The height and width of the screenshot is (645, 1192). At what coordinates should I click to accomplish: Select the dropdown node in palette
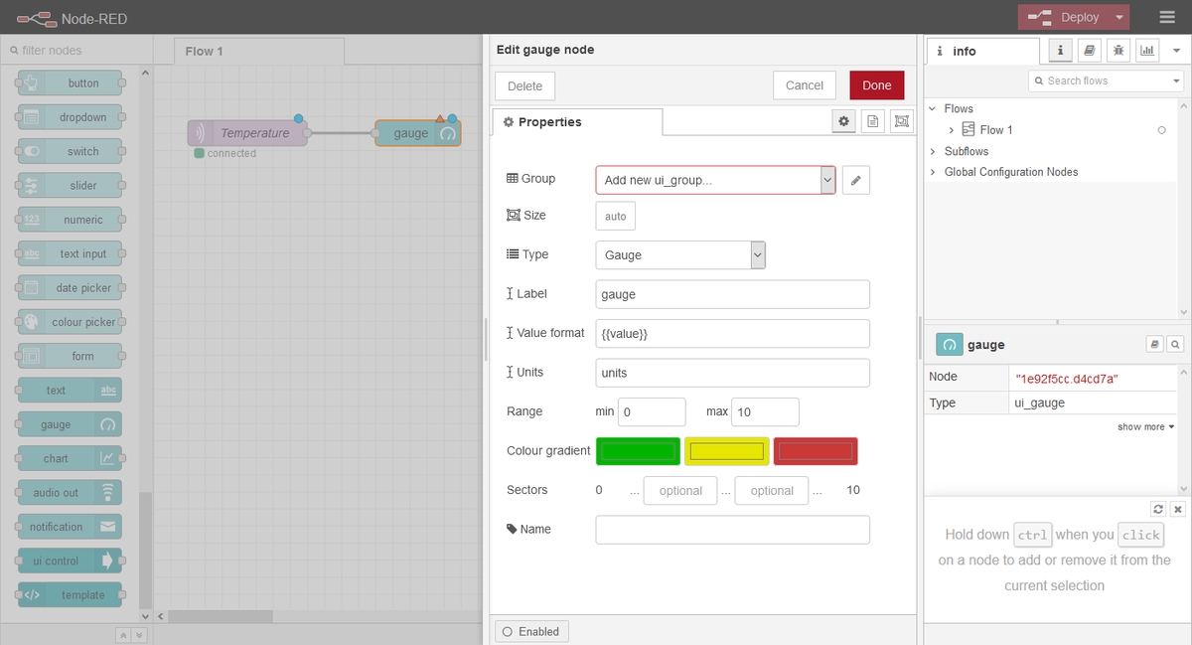(71, 117)
